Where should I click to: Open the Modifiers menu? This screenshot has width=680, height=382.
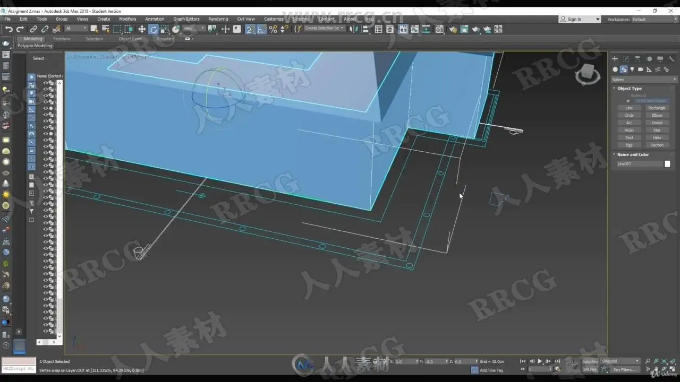click(127, 19)
